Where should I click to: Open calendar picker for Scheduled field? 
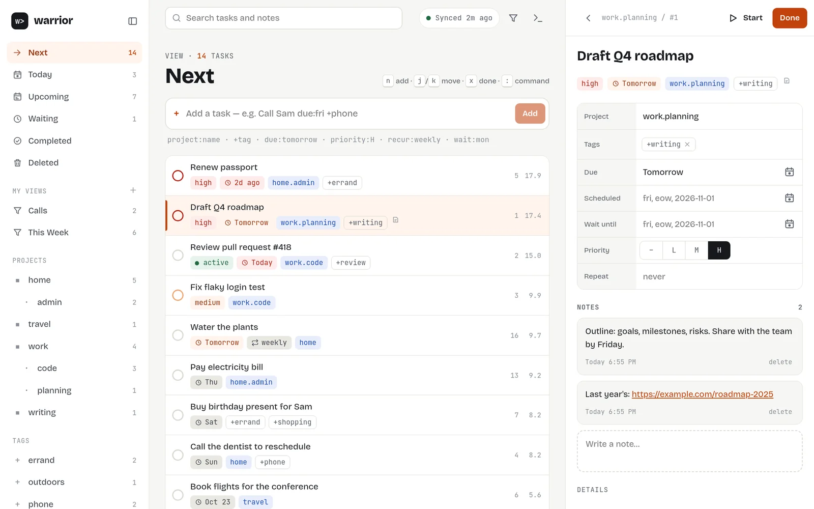click(x=789, y=198)
